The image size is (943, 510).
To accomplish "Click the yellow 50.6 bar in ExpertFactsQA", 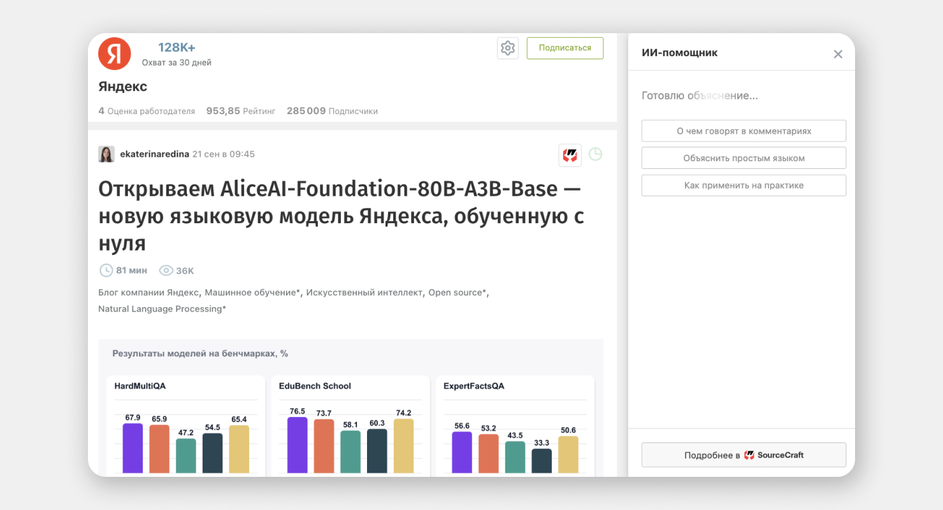I will [x=568, y=455].
